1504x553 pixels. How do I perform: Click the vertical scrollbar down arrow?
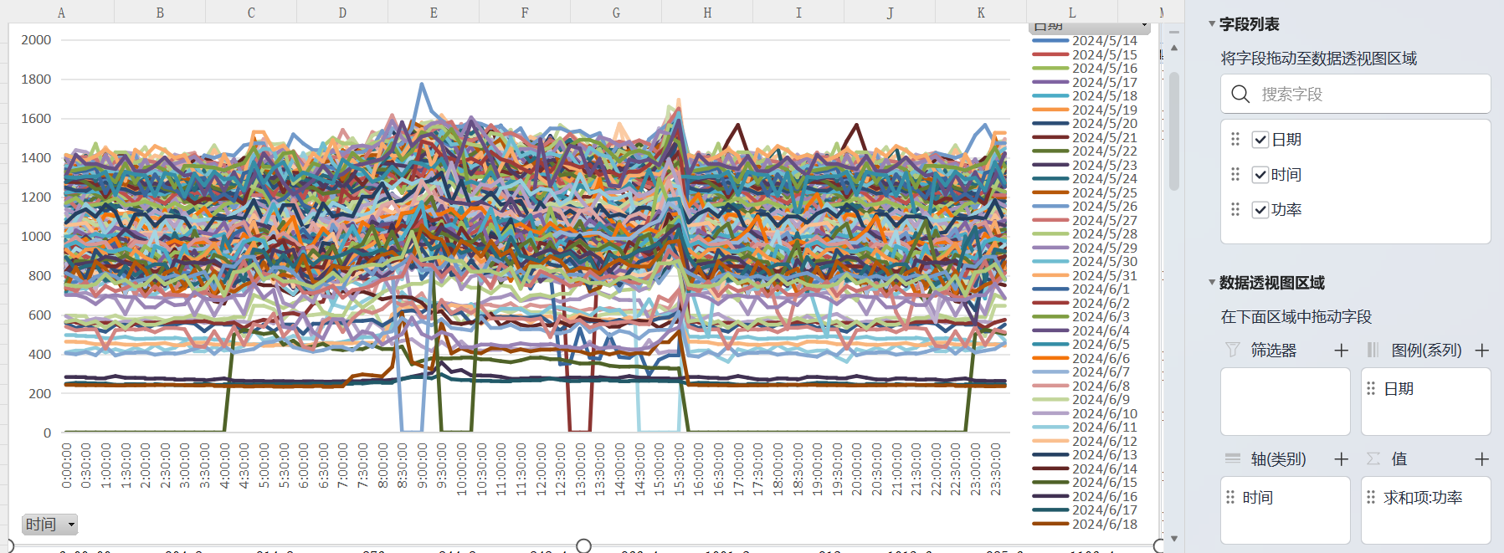(x=1174, y=539)
